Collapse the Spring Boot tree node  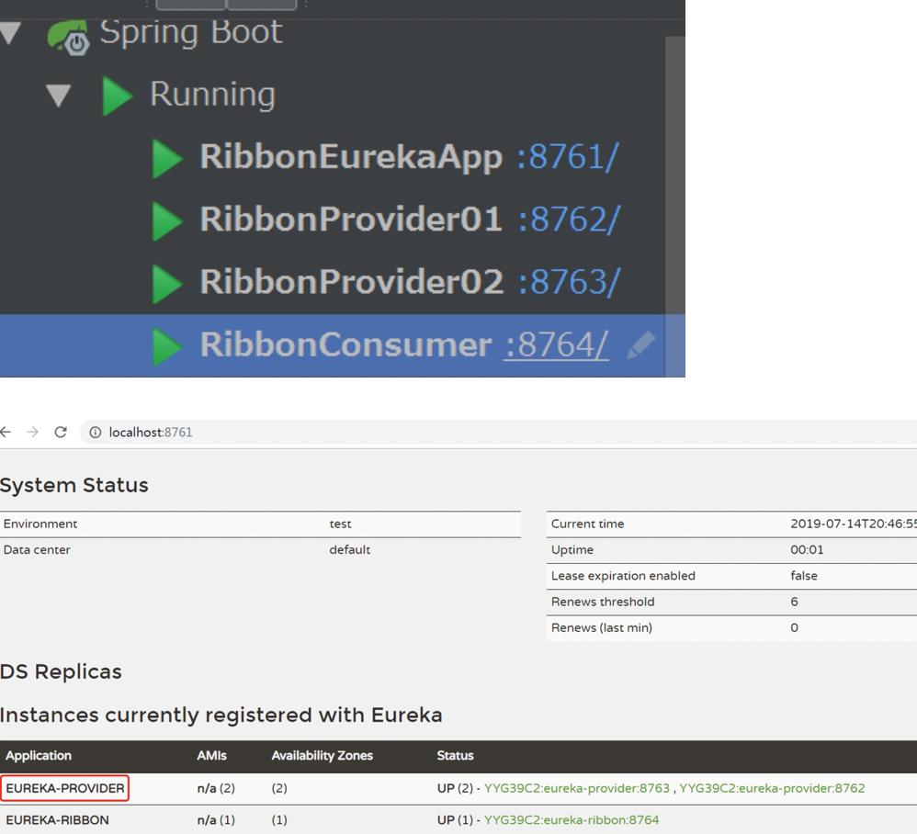(x=10, y=32)
